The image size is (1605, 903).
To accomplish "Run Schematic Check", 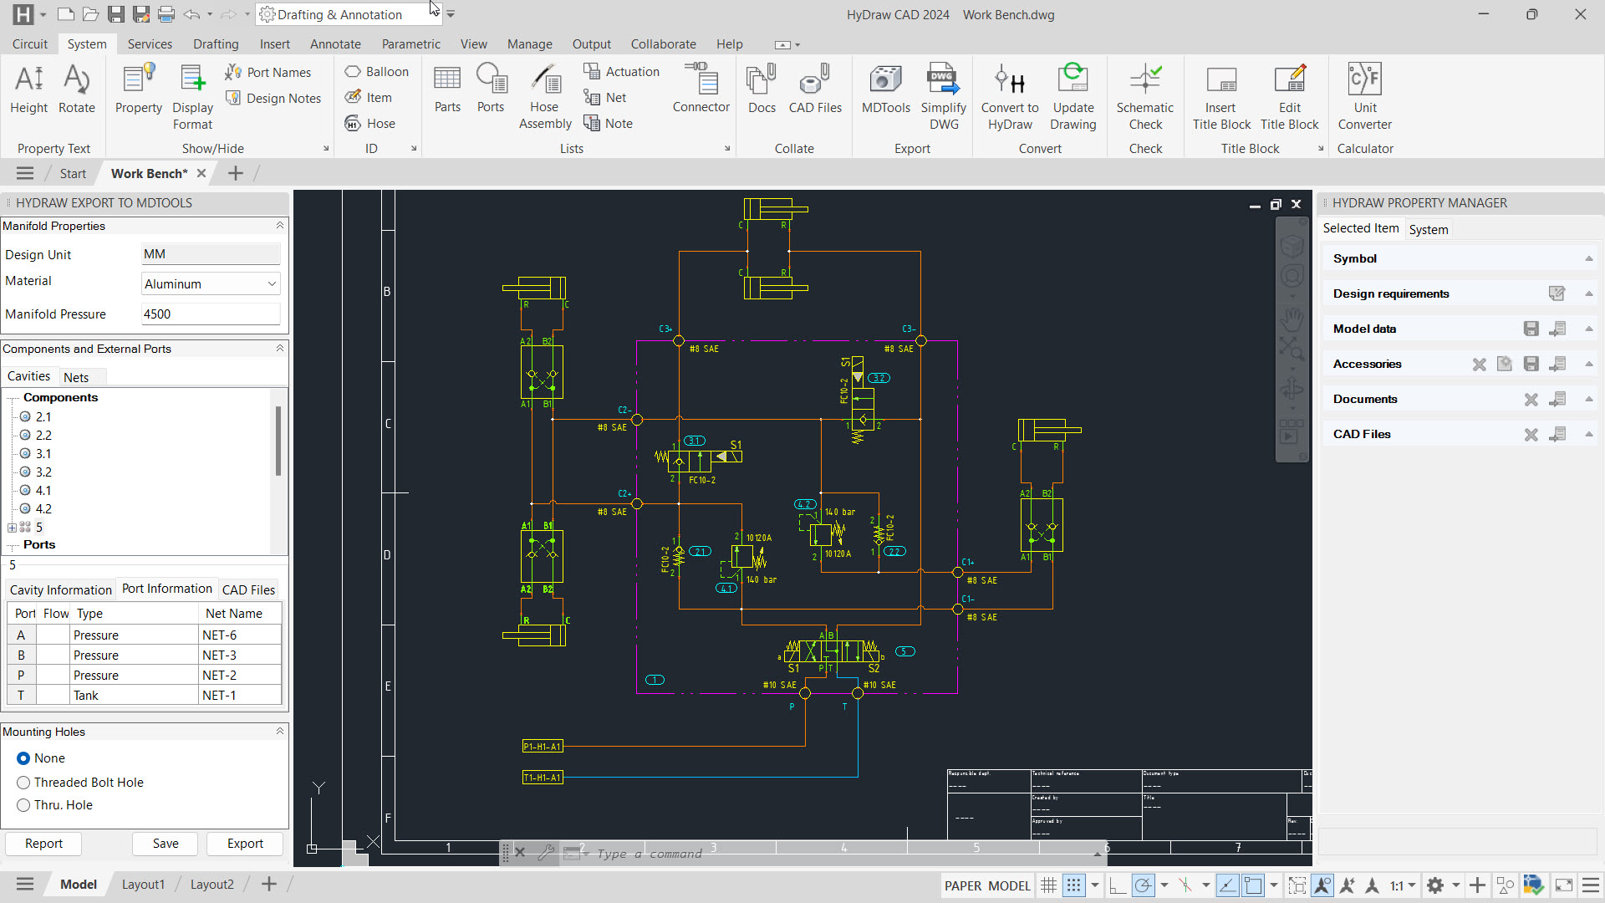I will click(x=1145, y=96).
